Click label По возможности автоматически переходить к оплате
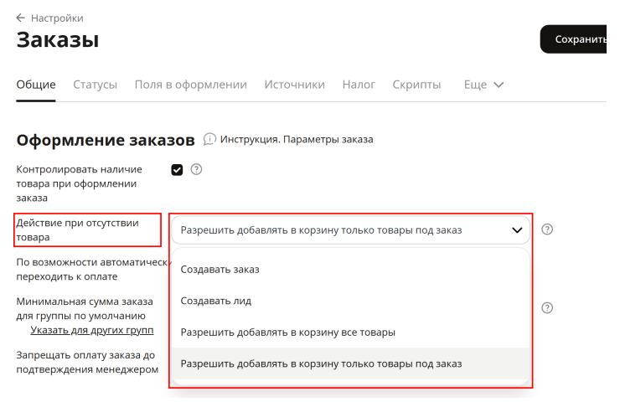Screen dimensions: 620x402 93,269
